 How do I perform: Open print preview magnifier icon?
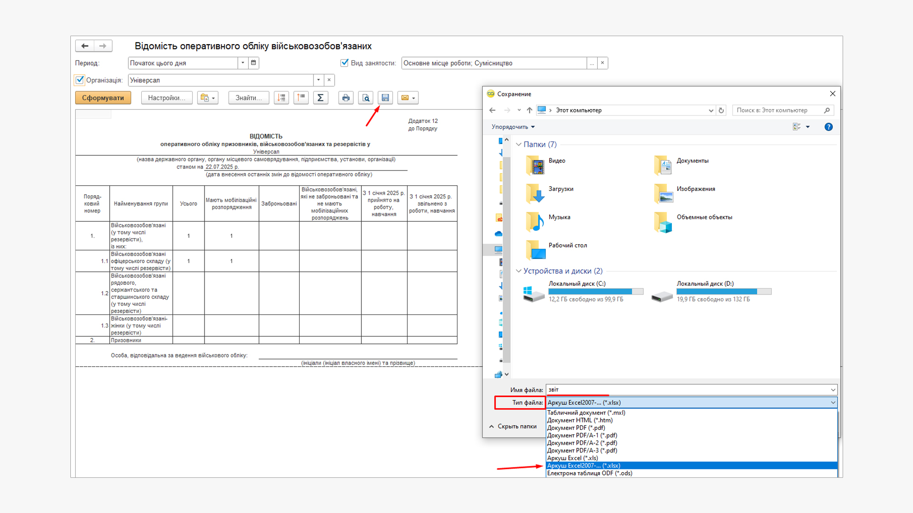click(x=366, y=98)
